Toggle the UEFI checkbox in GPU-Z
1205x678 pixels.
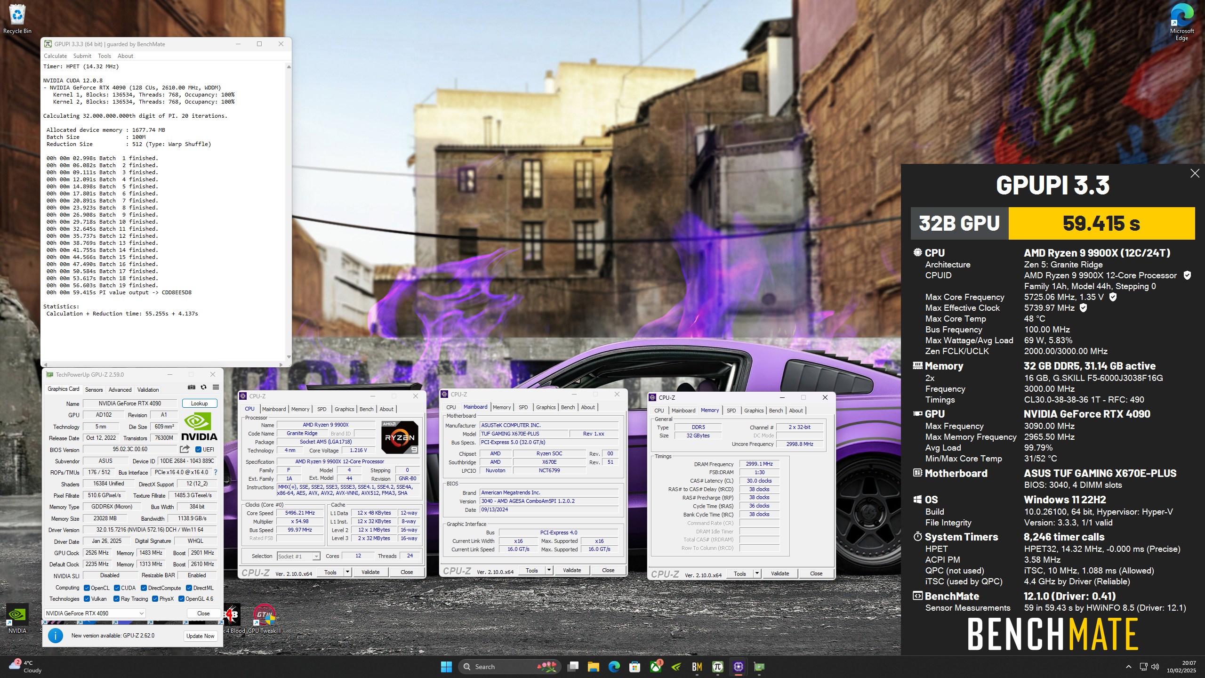tap(198, 450)
